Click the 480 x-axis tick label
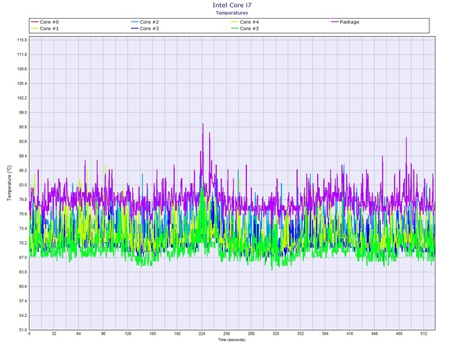 (399, 333)
